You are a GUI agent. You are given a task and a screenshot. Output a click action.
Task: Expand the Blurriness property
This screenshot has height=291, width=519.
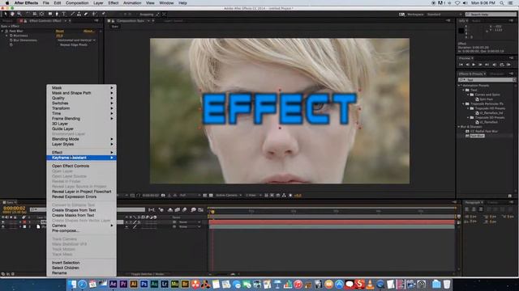[x=6, y=36]
